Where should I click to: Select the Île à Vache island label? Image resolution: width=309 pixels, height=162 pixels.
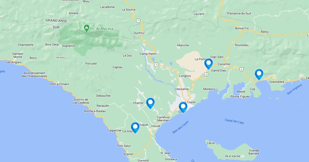click(x=232, y=156)
